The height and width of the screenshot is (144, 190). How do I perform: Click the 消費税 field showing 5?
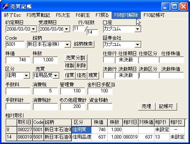pyautogui.click(x=45, y=91)
